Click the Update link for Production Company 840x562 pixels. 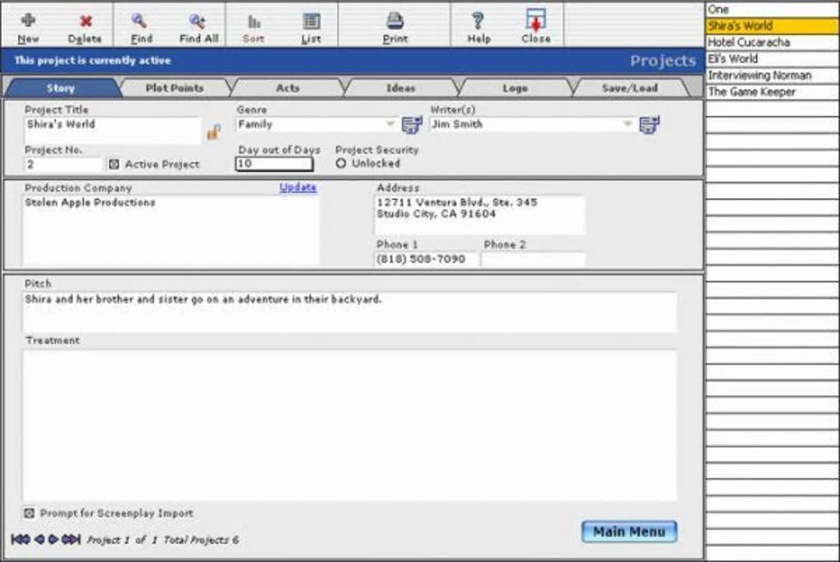tap(298, 188)
